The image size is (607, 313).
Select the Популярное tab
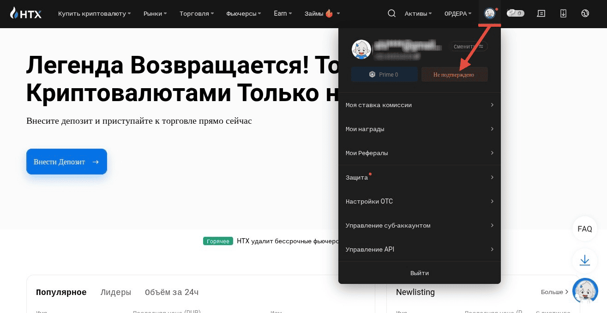tap(61, 292)
